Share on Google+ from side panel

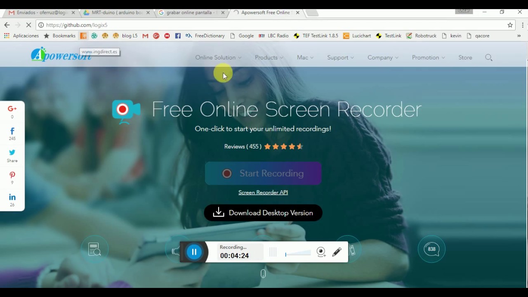coord(12,111)
